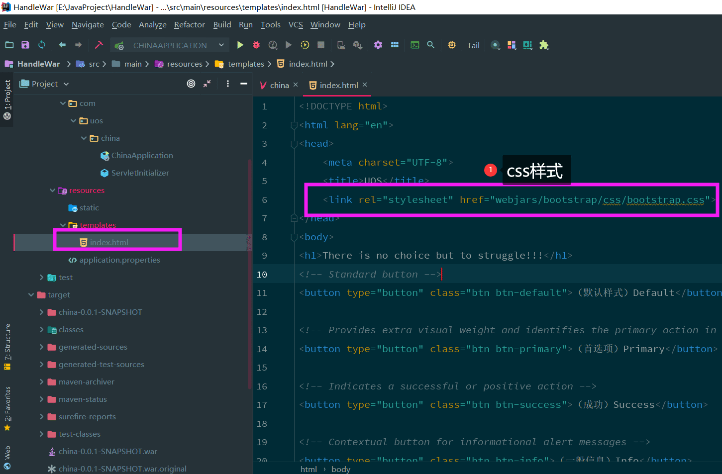
Task: Collapse the com package folder
Action: coord(63,103)
